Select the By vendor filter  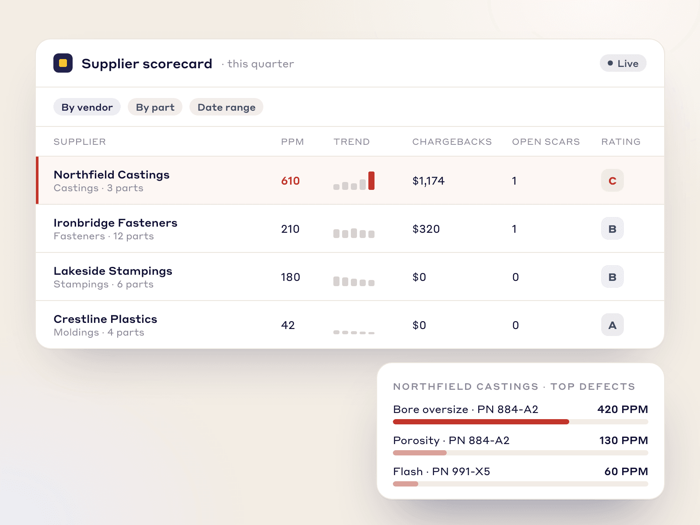[87, 107]
